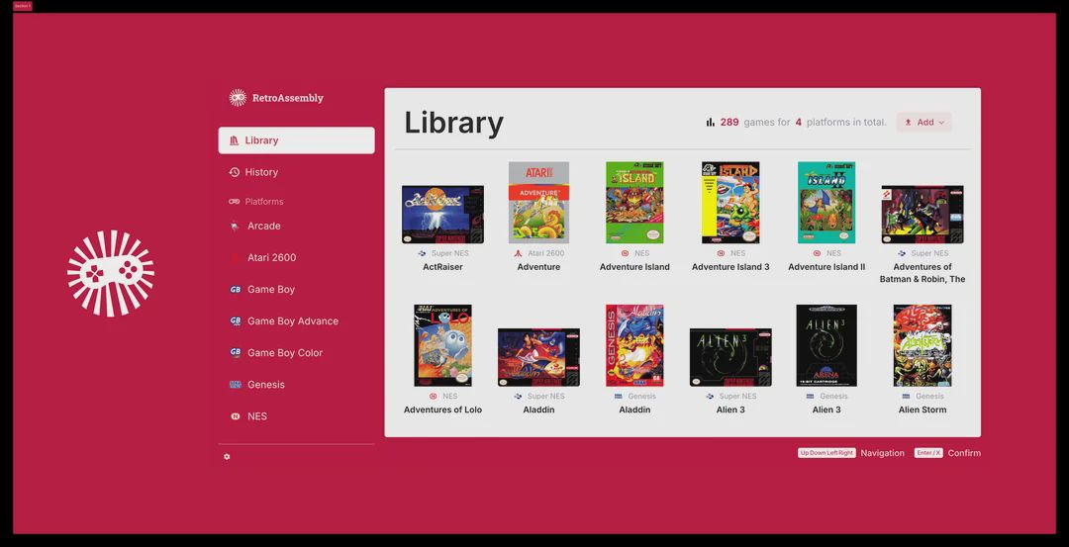Click the Up Down Left Right key hint
Viewport: 1069px width, 547px height.
(x=826, y=453)
